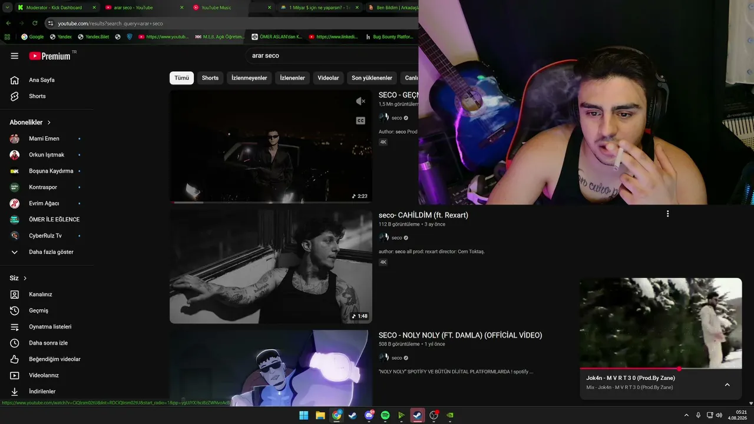The height and width of the screenshot is (424, 754).
Task: Open the Spotify taskbar icon
Action: [385, 415]
